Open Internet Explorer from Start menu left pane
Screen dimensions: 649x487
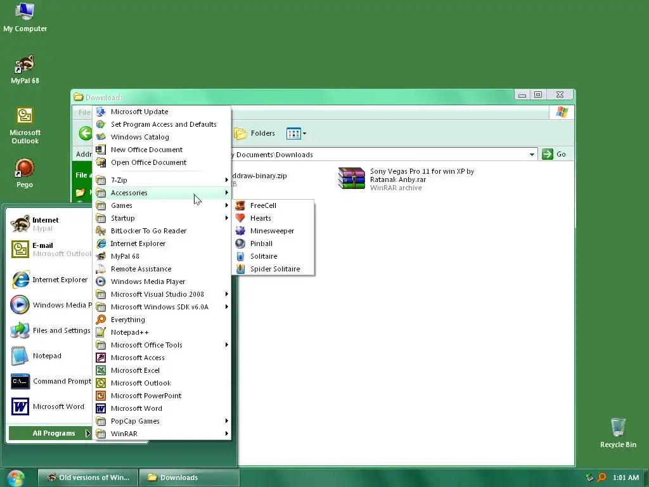coord(50,280)
